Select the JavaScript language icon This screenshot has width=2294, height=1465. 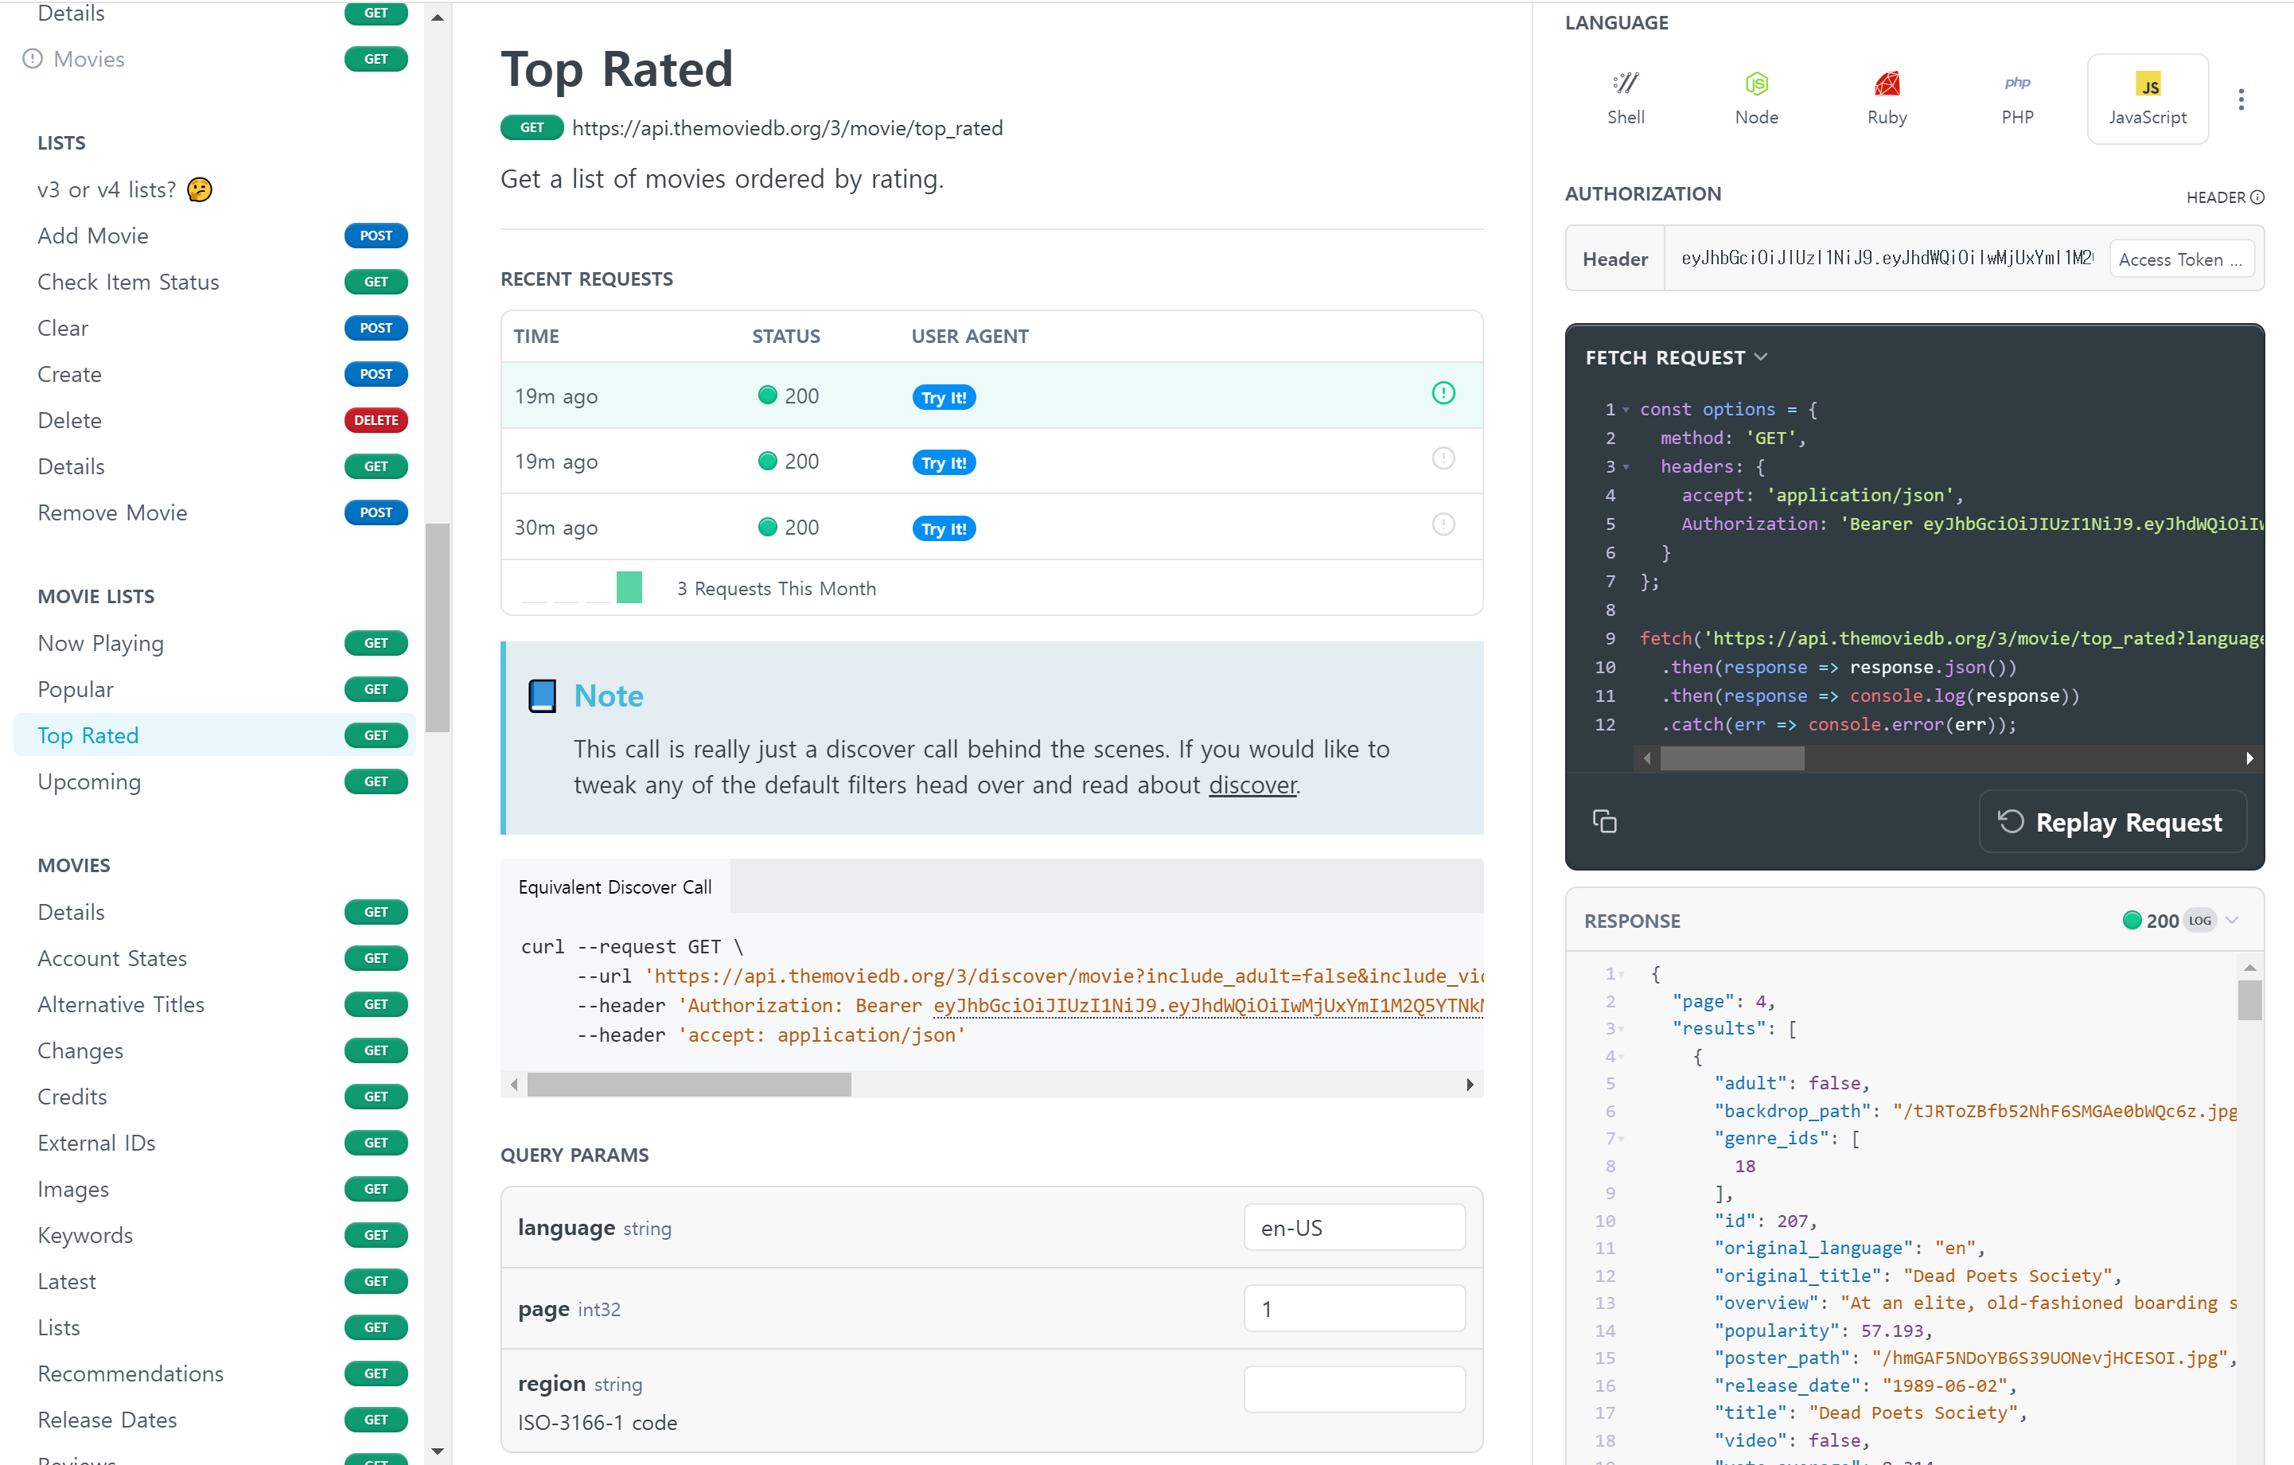(x=2148, y=97)
